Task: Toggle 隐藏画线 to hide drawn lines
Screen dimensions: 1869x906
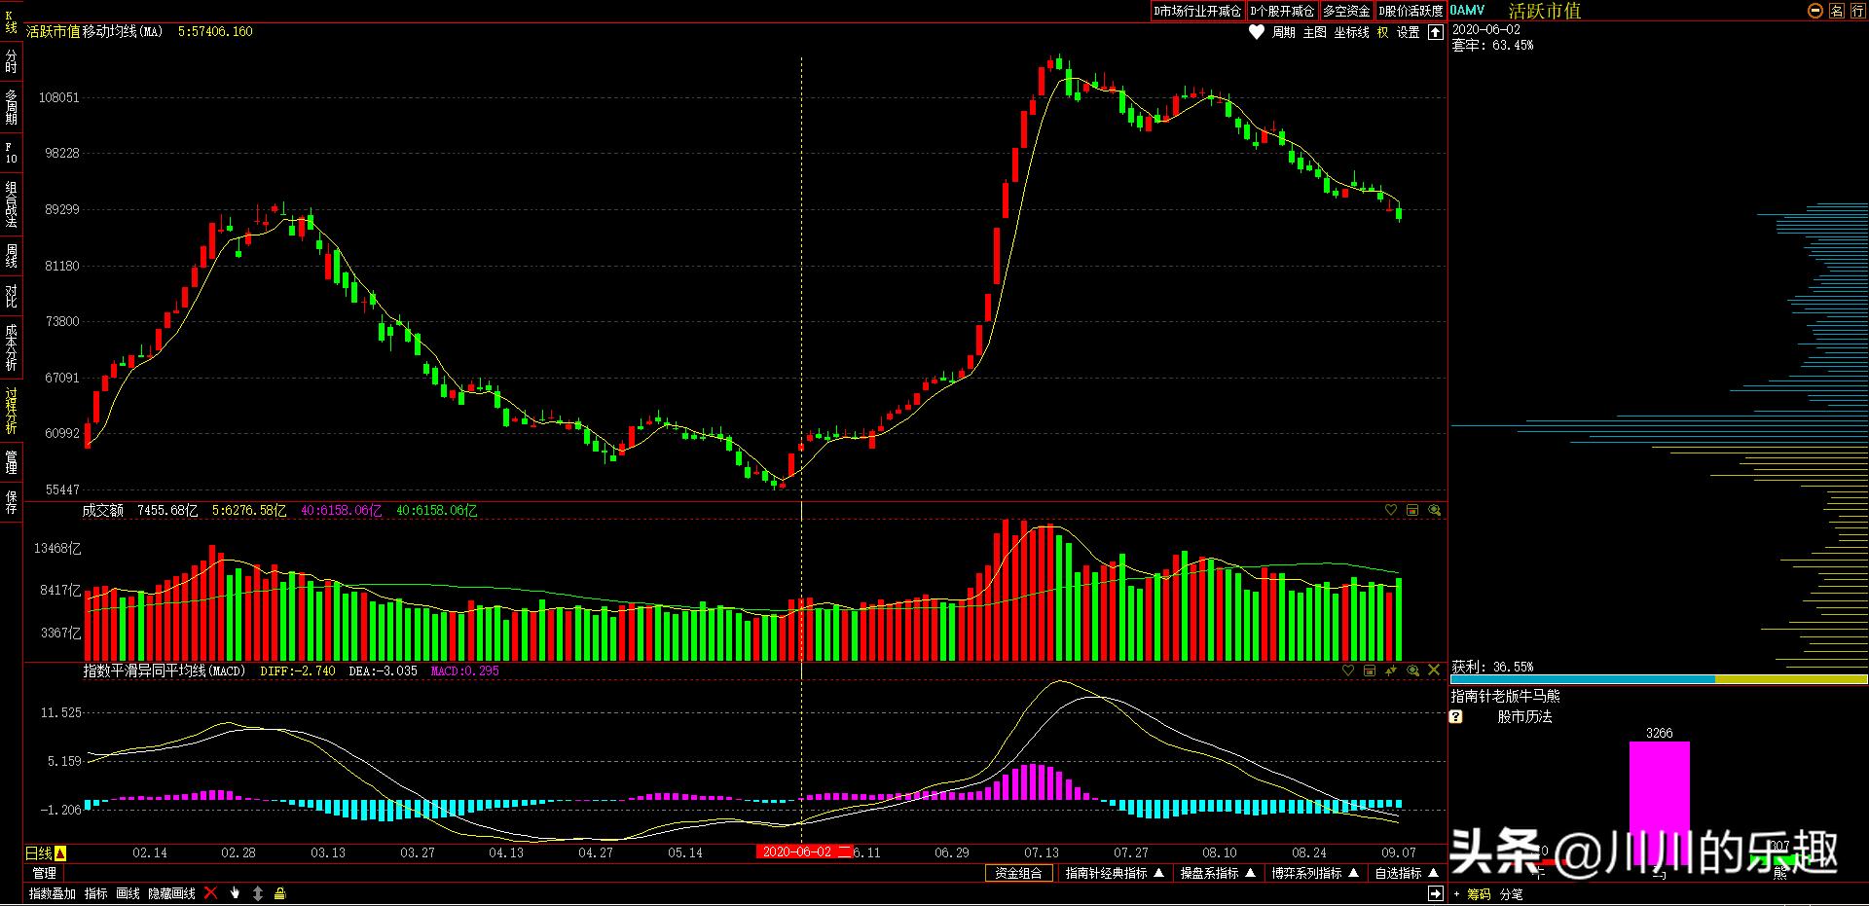Action: 171,893
